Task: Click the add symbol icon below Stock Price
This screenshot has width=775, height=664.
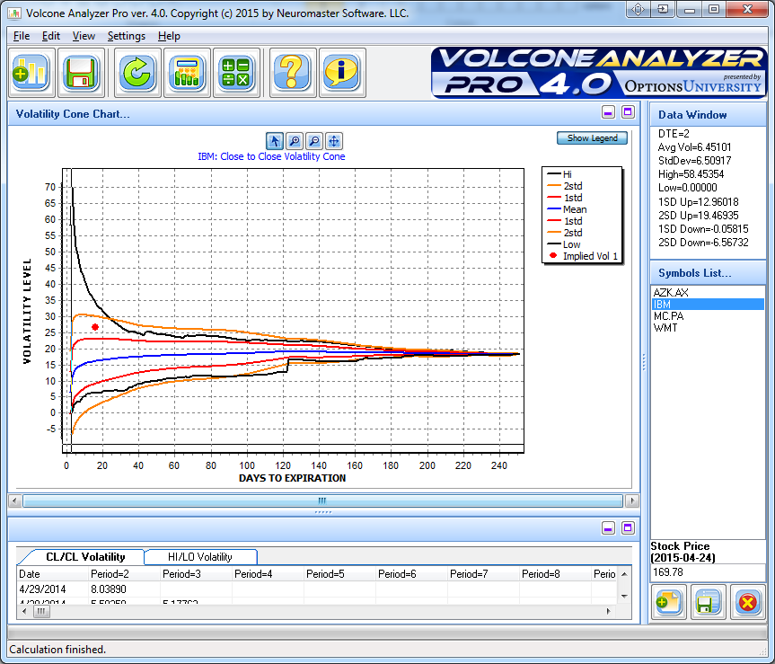Action: pos(668,602)
